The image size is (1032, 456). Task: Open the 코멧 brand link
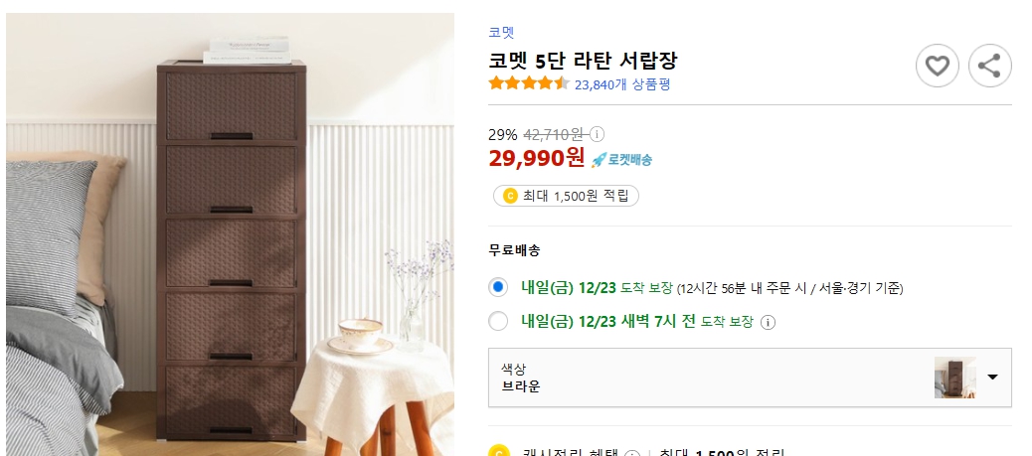501,33
